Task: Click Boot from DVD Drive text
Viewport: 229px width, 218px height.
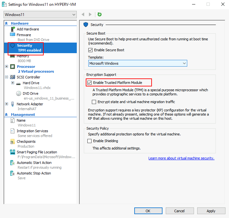Action: click(33, 40)
